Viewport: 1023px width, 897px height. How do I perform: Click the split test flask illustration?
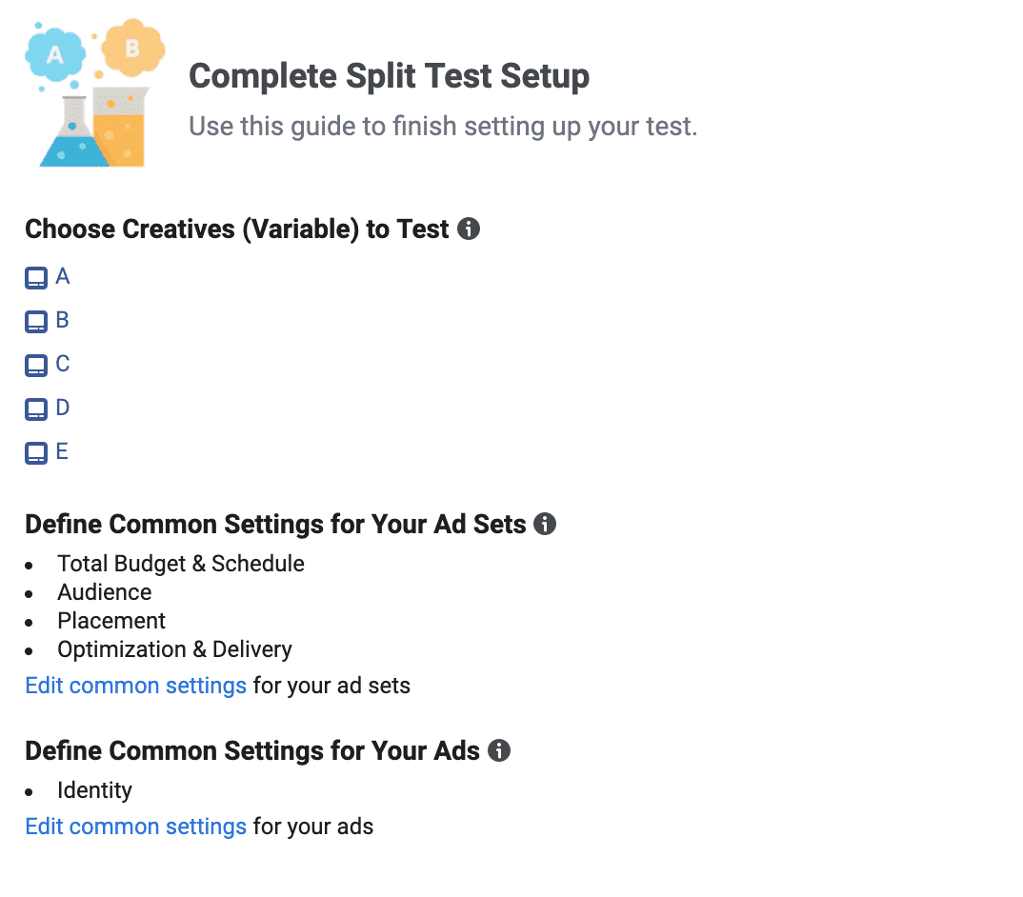(94, 92)
